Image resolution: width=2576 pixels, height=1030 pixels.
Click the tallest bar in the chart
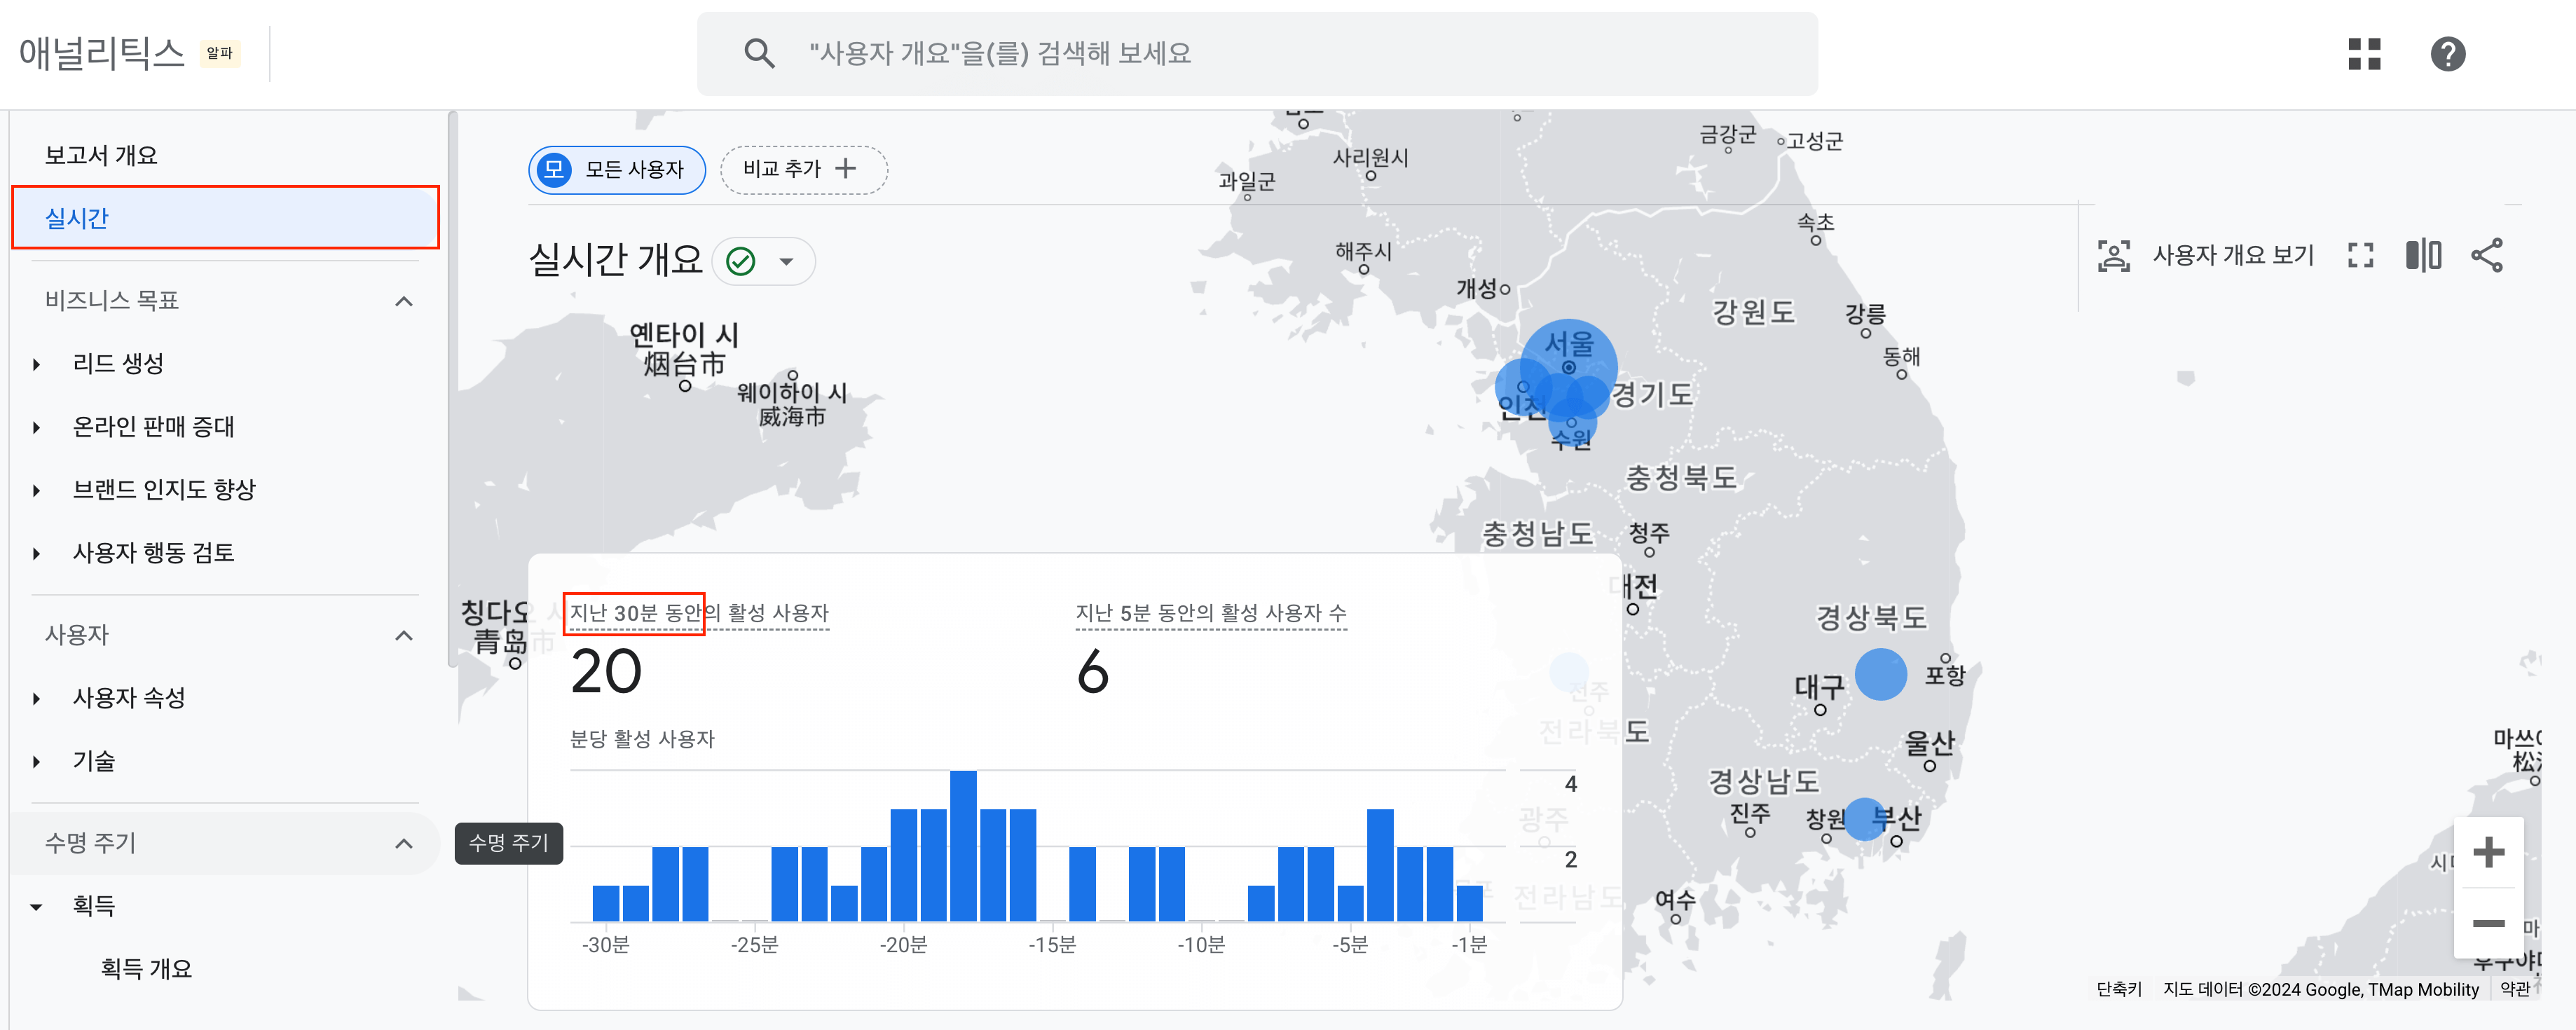pyautogui.click(x=963, y=845)
